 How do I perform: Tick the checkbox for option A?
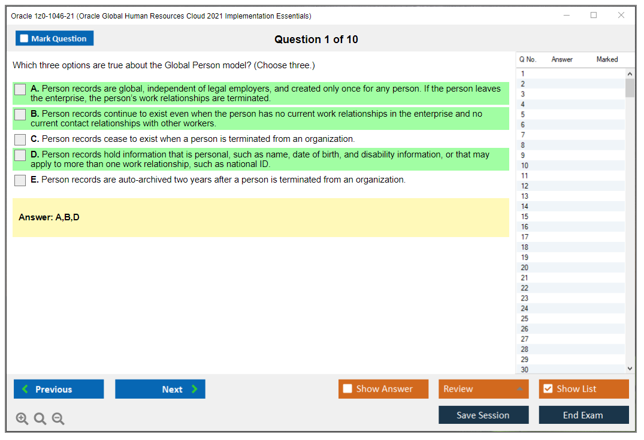point(20,89)
